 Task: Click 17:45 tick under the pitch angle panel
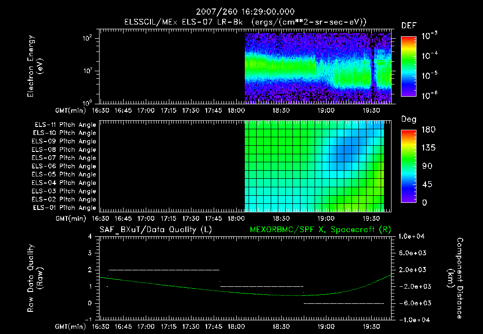[213, 218]
